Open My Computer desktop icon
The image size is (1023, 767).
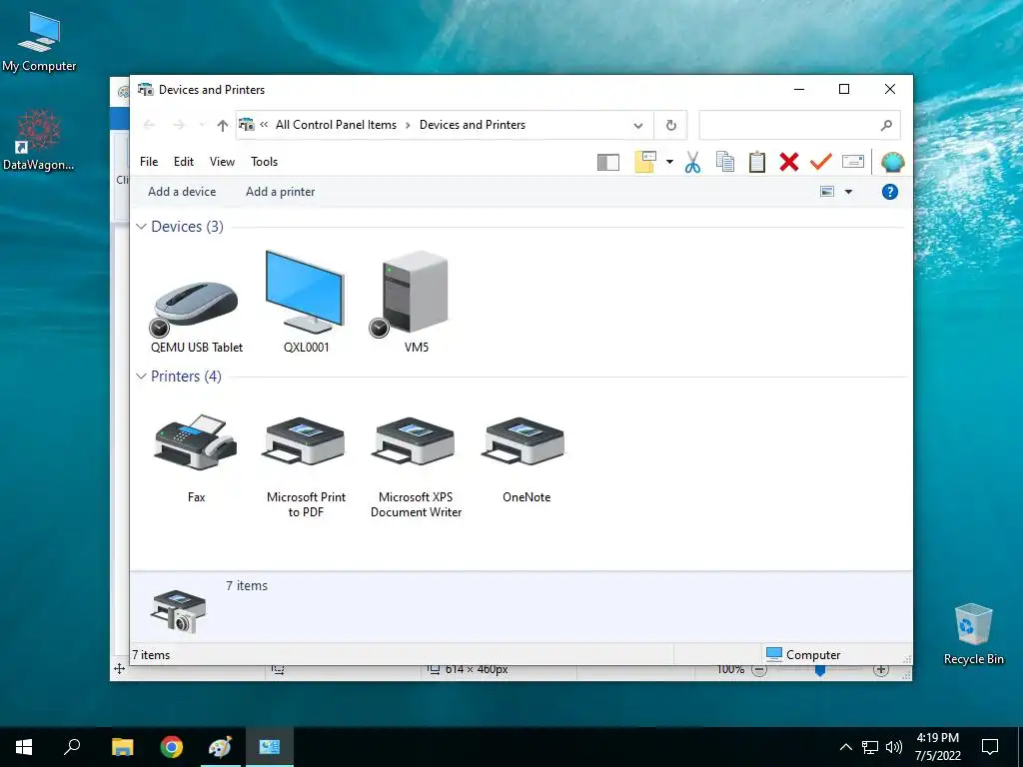tap(39, 42)
